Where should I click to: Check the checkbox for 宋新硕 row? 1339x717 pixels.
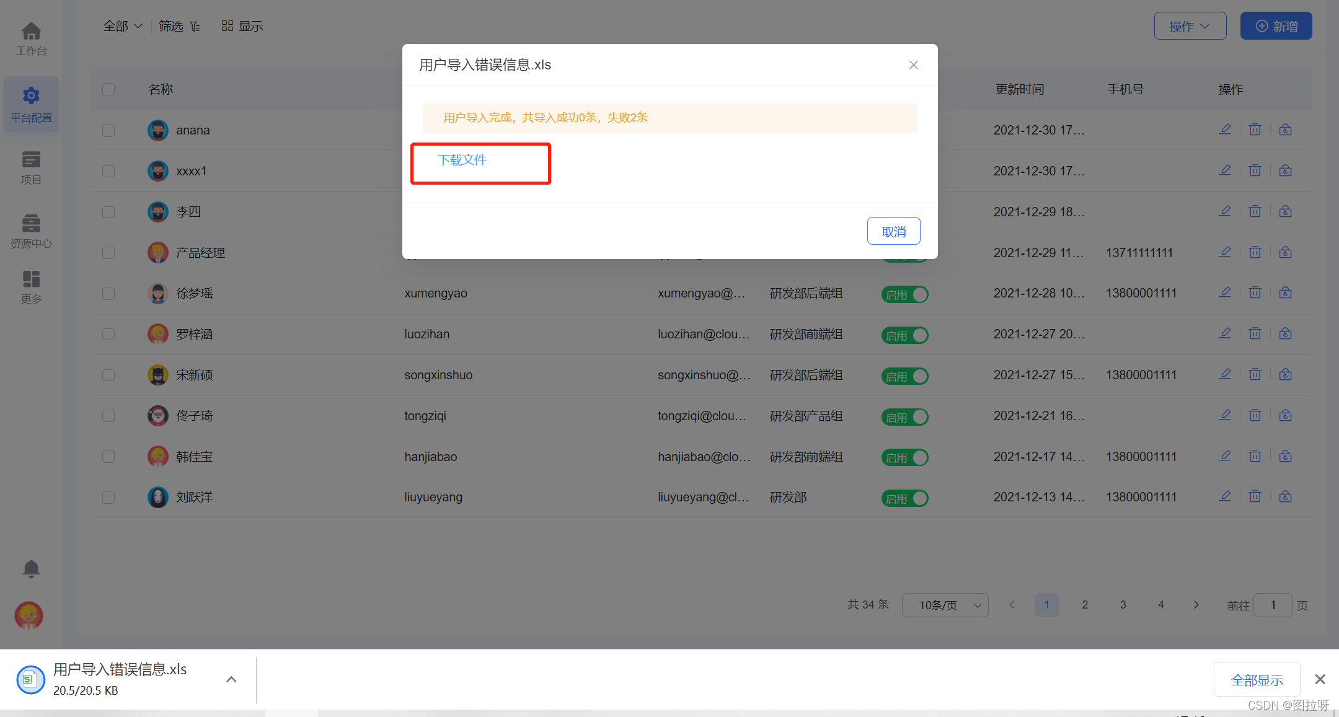[x=108, y=375]
